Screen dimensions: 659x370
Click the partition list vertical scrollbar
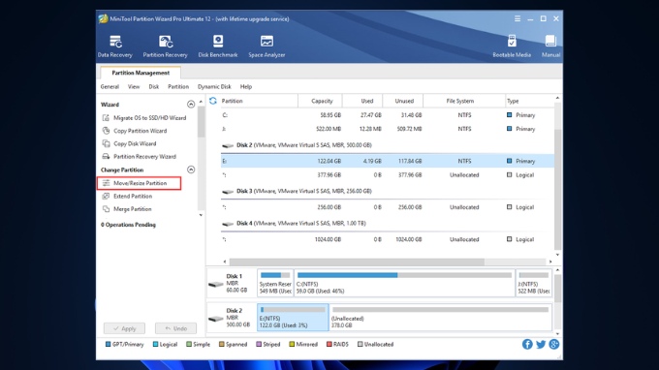[x=557, y=189]
